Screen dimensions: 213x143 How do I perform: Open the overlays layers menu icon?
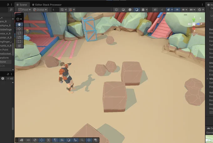click(x=184, y=10)
